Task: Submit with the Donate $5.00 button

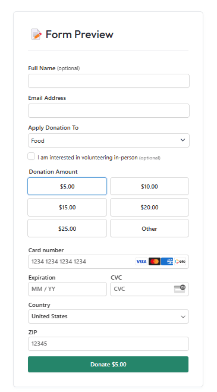Action: (108, 364)
